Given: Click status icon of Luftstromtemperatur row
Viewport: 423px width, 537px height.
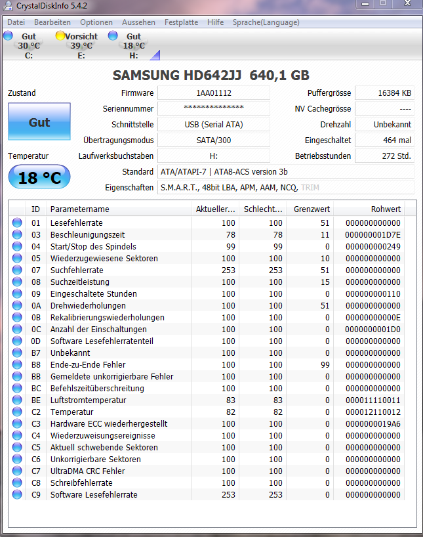Looking at the screenshot, I should pyautogui.click(x=17, y=400).
